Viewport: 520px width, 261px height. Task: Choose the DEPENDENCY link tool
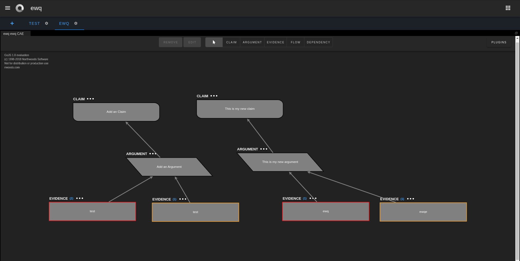click(x=319, y=42)
